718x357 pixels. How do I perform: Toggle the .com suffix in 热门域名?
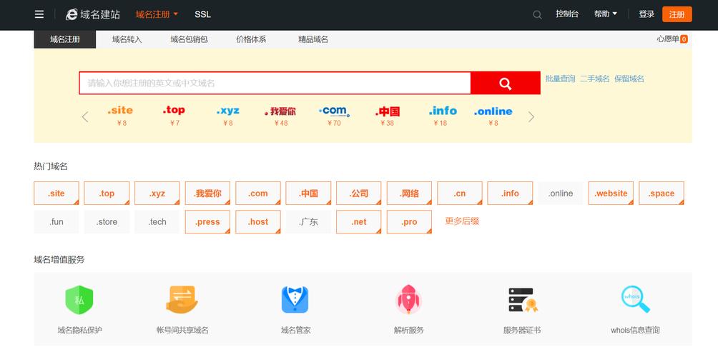click(x=257, y=193)
